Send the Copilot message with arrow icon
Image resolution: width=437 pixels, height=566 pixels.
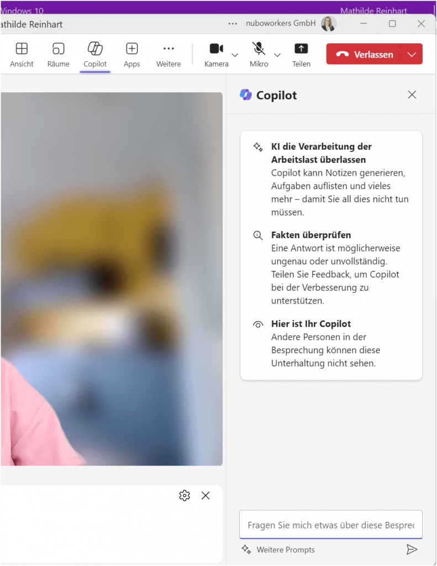coord(412,549)
